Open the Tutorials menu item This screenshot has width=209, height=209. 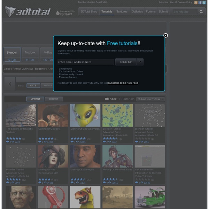(107, 11)
